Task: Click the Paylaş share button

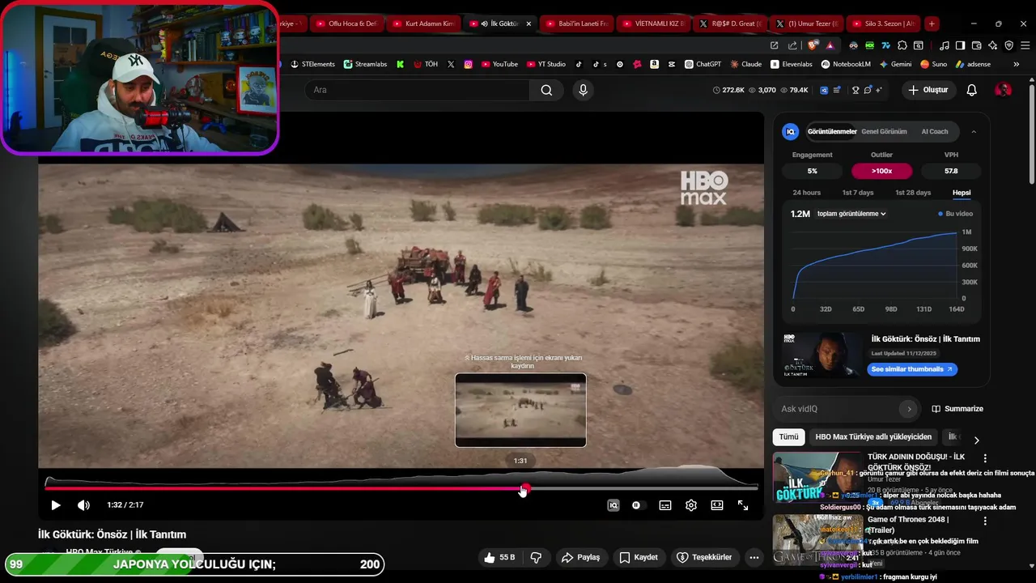Action: 580,557
